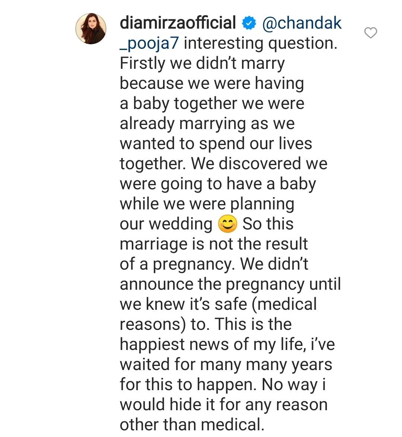
Task: Click the line "marriage is not the result"
Action: coord(214,244)
